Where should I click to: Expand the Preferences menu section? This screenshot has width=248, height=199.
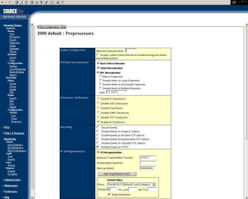(x=11, y=191)
